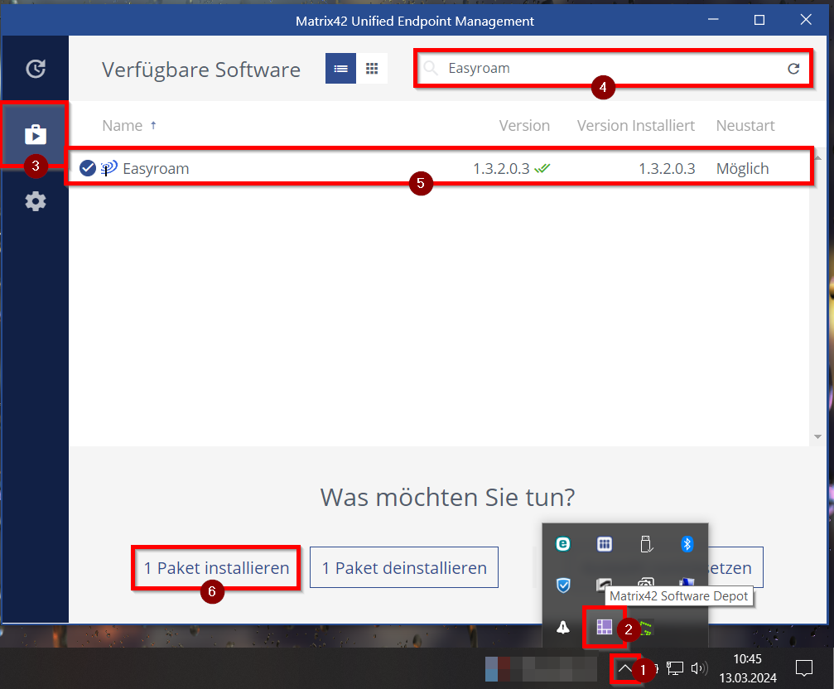
Task: Click the magnifier icon in search box
Action: (x=431, y=68)
